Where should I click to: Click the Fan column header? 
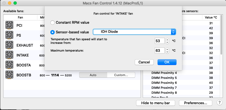pos(20,17)
